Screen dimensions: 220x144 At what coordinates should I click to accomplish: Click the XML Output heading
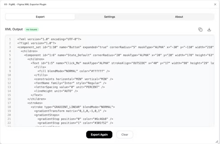pos(14,29)
